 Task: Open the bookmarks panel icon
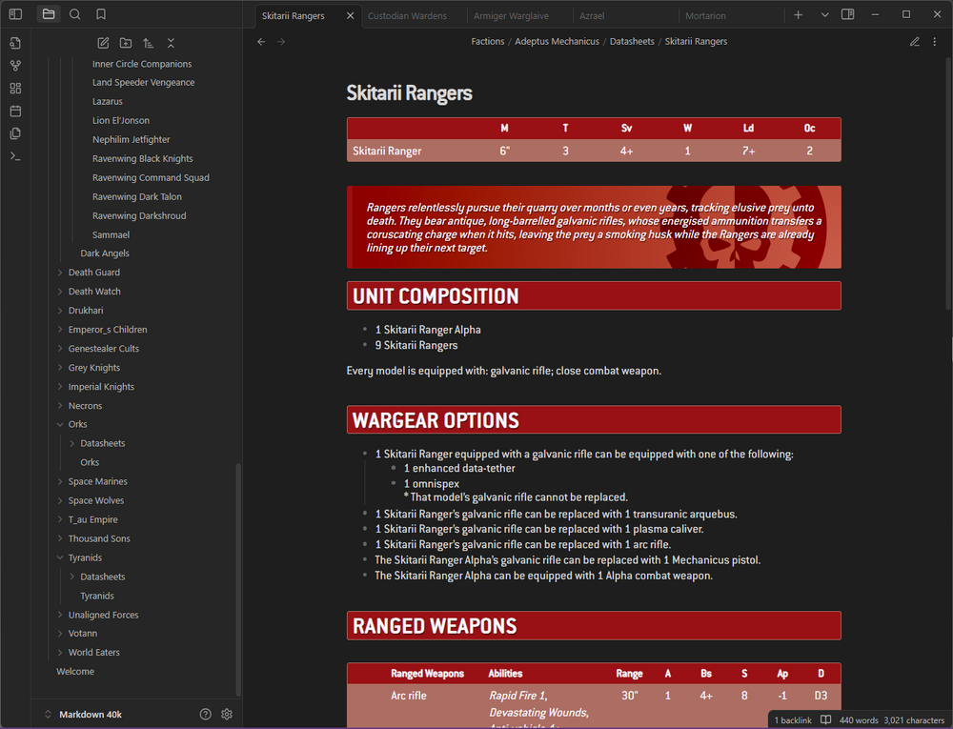click(101, 14)
